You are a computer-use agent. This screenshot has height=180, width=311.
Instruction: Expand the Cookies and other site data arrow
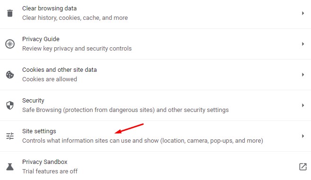(x=303, y=75)
